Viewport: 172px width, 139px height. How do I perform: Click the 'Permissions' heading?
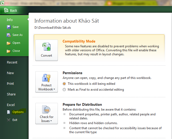pos(72,73)
